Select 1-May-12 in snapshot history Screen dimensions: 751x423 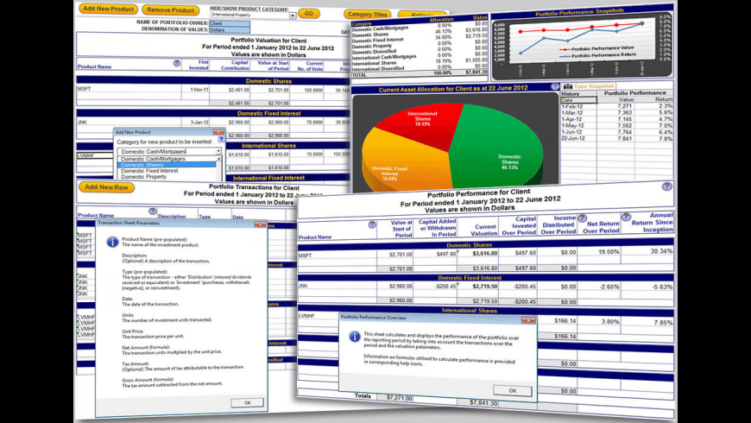[x=571, y=125]
